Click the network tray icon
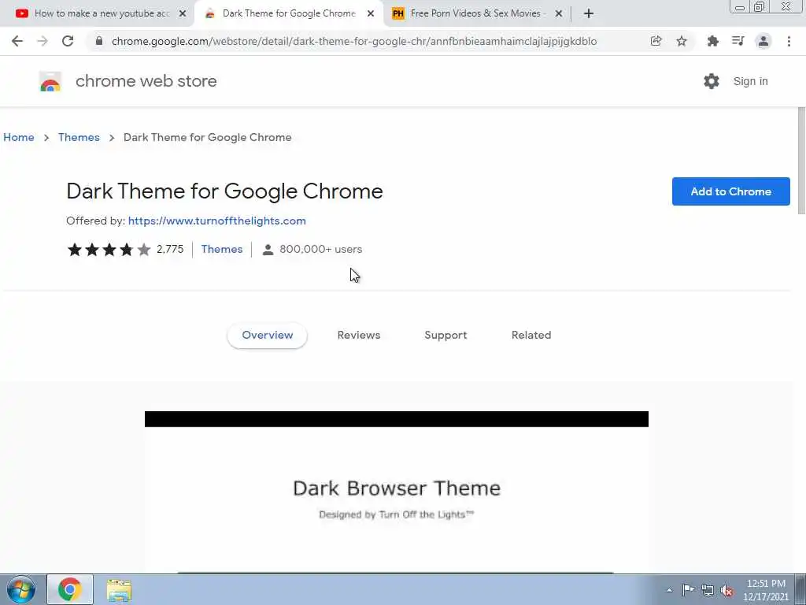This screenshot has height=605, width=806. [x=708, y=590]
